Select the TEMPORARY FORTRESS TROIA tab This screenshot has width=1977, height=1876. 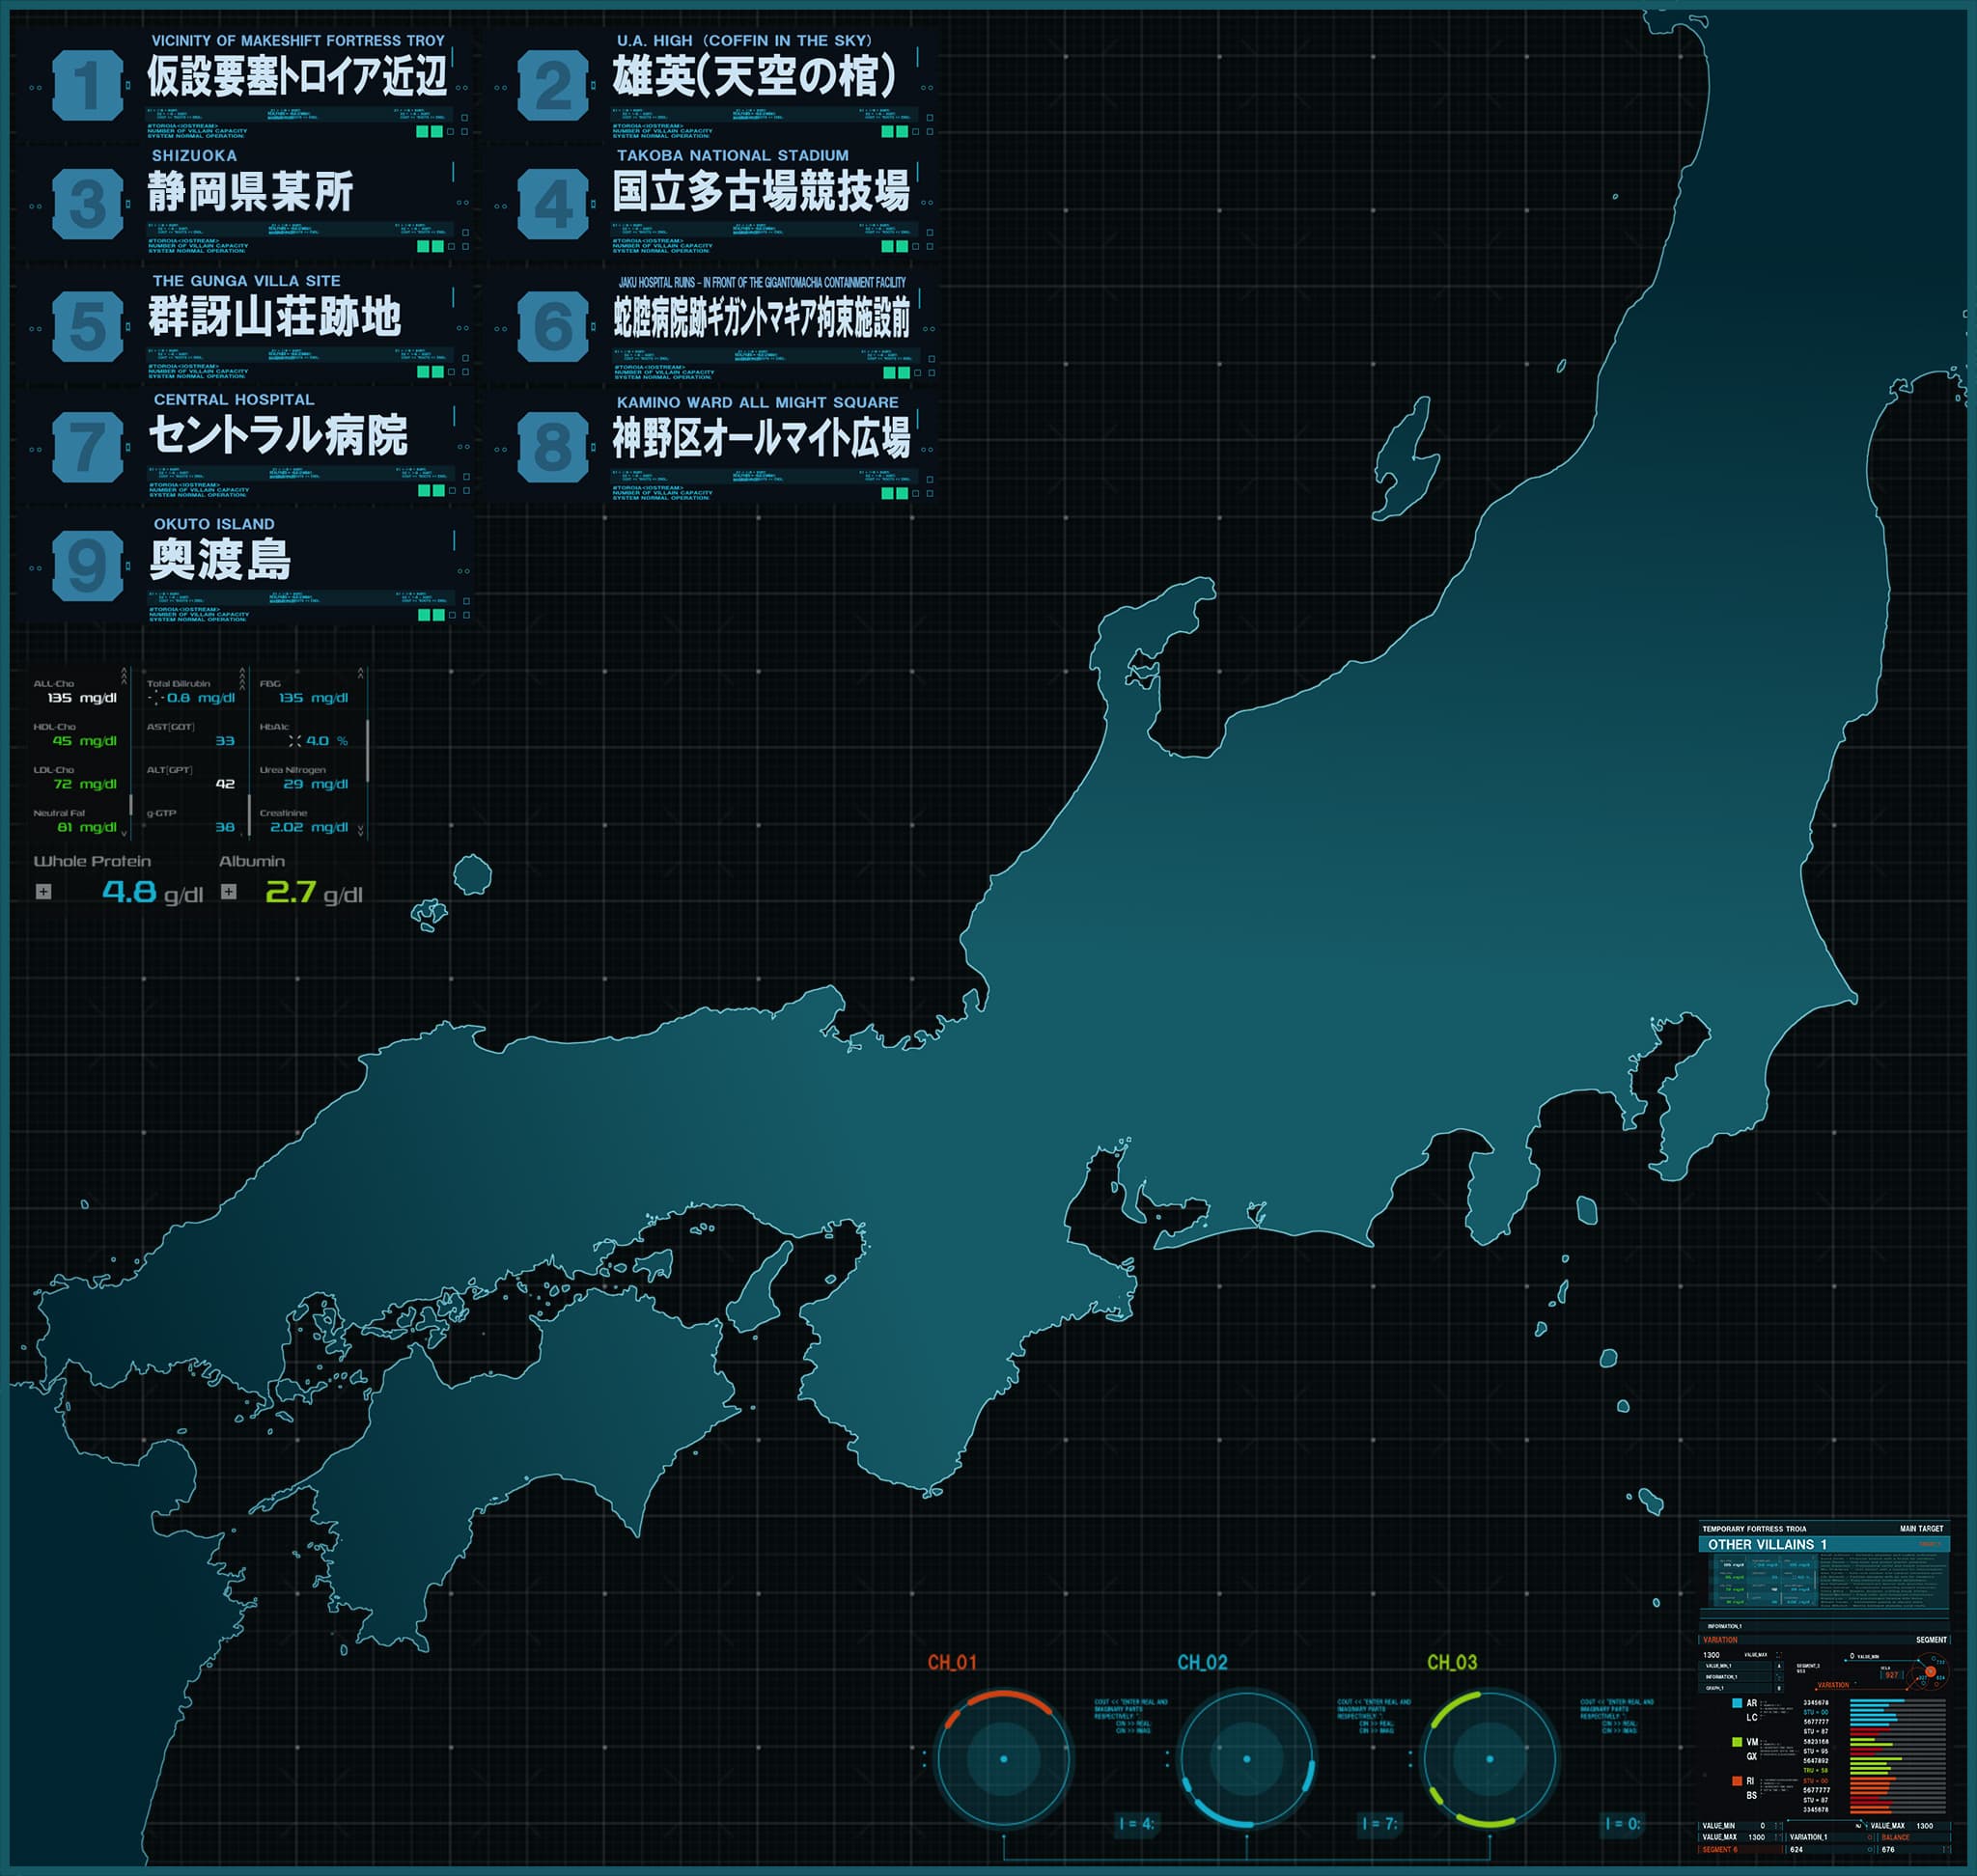point(1755,1529)
